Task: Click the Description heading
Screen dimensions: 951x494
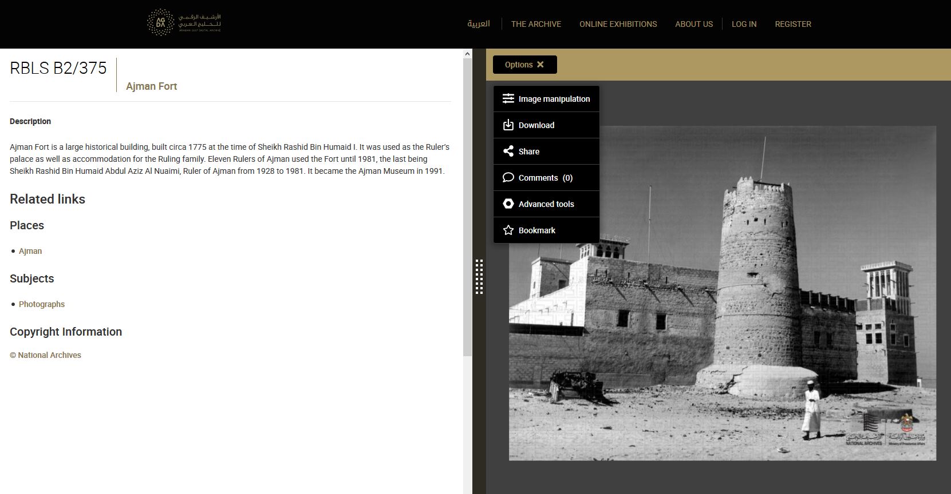Action: click(30, 121)
